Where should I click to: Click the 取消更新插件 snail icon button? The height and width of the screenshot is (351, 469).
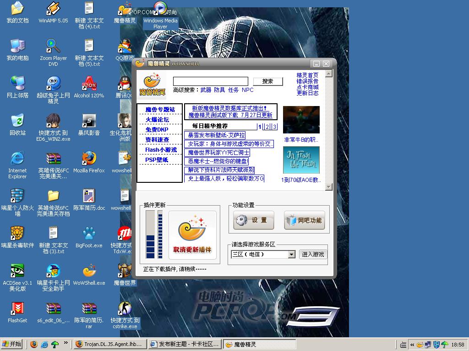pos(192,235)
